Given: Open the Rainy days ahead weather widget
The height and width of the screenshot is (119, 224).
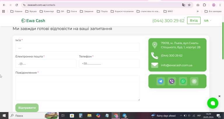Looking at the screenshot, I should pos(163,116).
